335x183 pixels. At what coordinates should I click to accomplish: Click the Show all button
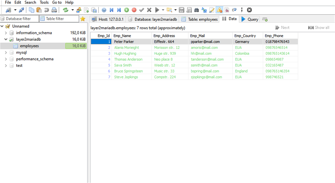(319, 28)
